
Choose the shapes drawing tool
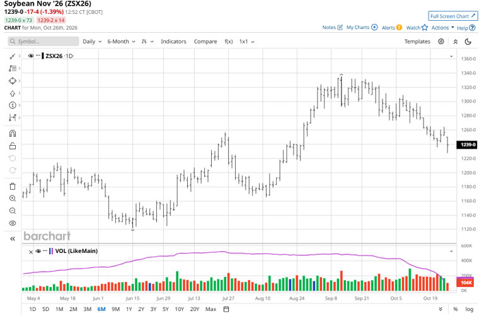tap(13, 81)
